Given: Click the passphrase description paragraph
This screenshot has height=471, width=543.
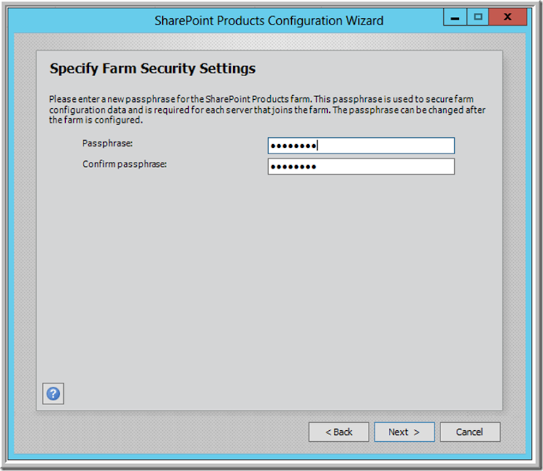Looking at the screenshot, I should pos(267,109).
